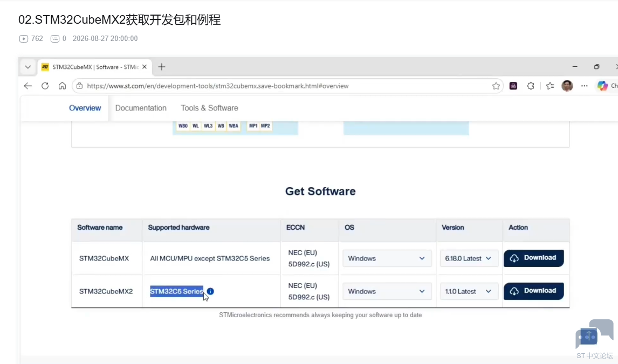Click the STM32CubeMX2 software name cell
618x364 pixels.
tap(106, 292)
